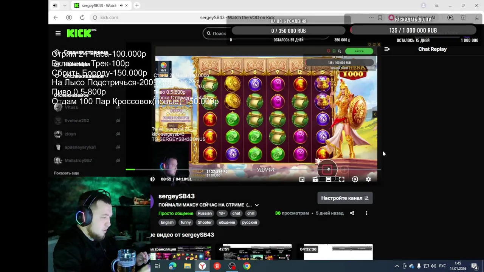The image size is (484, 272).
Task: Select the 'общение' tag
Action: (227, 222)
